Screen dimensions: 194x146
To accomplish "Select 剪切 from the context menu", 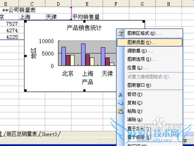I will click(150, 94).
